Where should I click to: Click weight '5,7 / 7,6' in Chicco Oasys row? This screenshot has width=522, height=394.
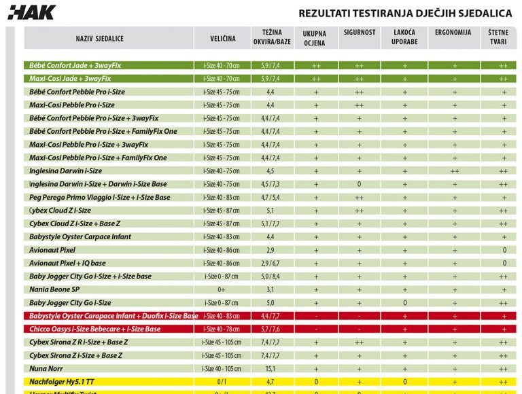point(271,329)
